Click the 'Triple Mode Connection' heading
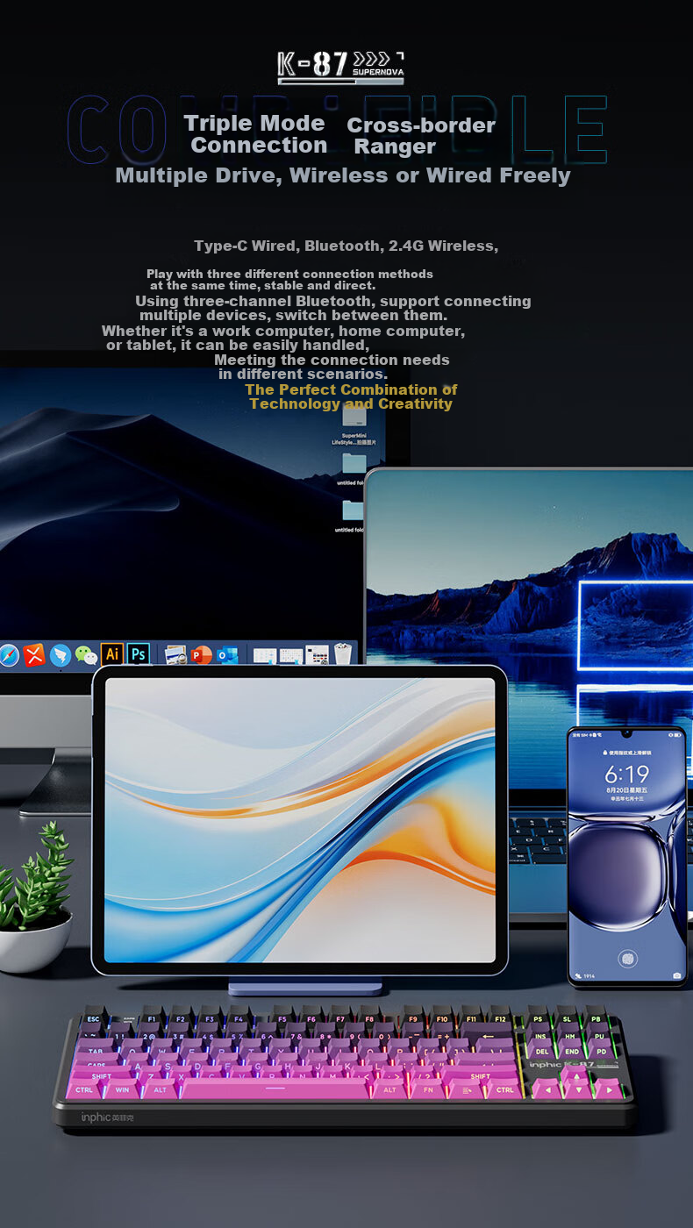The image size is (693, 1228). pyautogui.click(x=256, y=134)
